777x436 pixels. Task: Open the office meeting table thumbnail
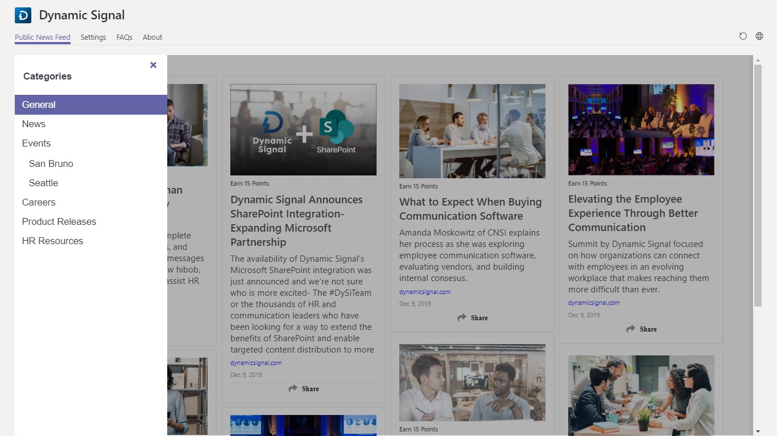[x=472, y=131]
